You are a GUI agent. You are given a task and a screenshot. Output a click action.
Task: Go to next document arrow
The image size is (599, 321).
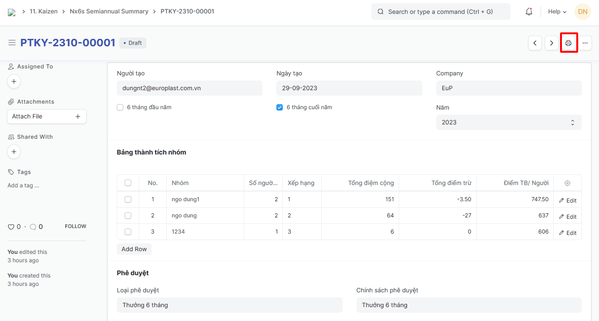pos(551,43)
